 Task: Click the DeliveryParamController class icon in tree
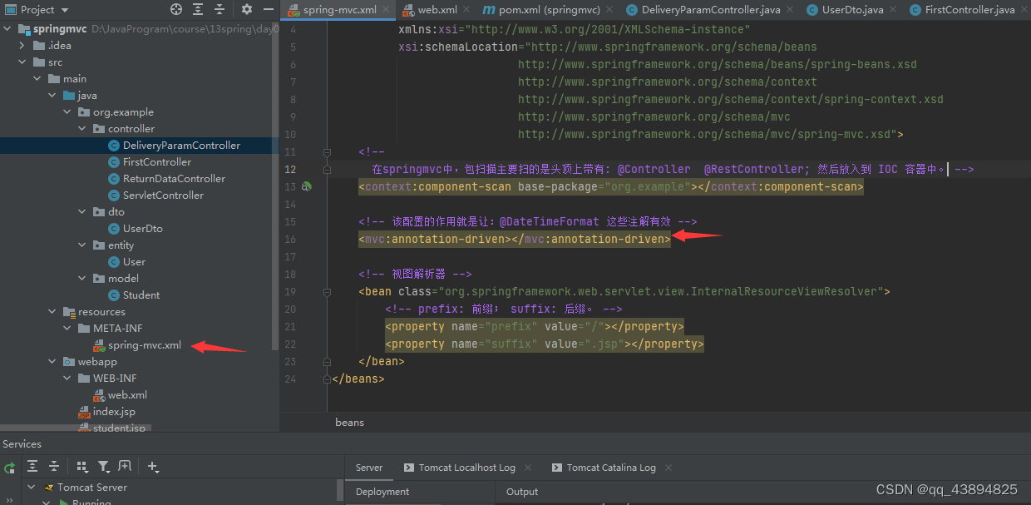pyautogui.click(x=114, y=146)
